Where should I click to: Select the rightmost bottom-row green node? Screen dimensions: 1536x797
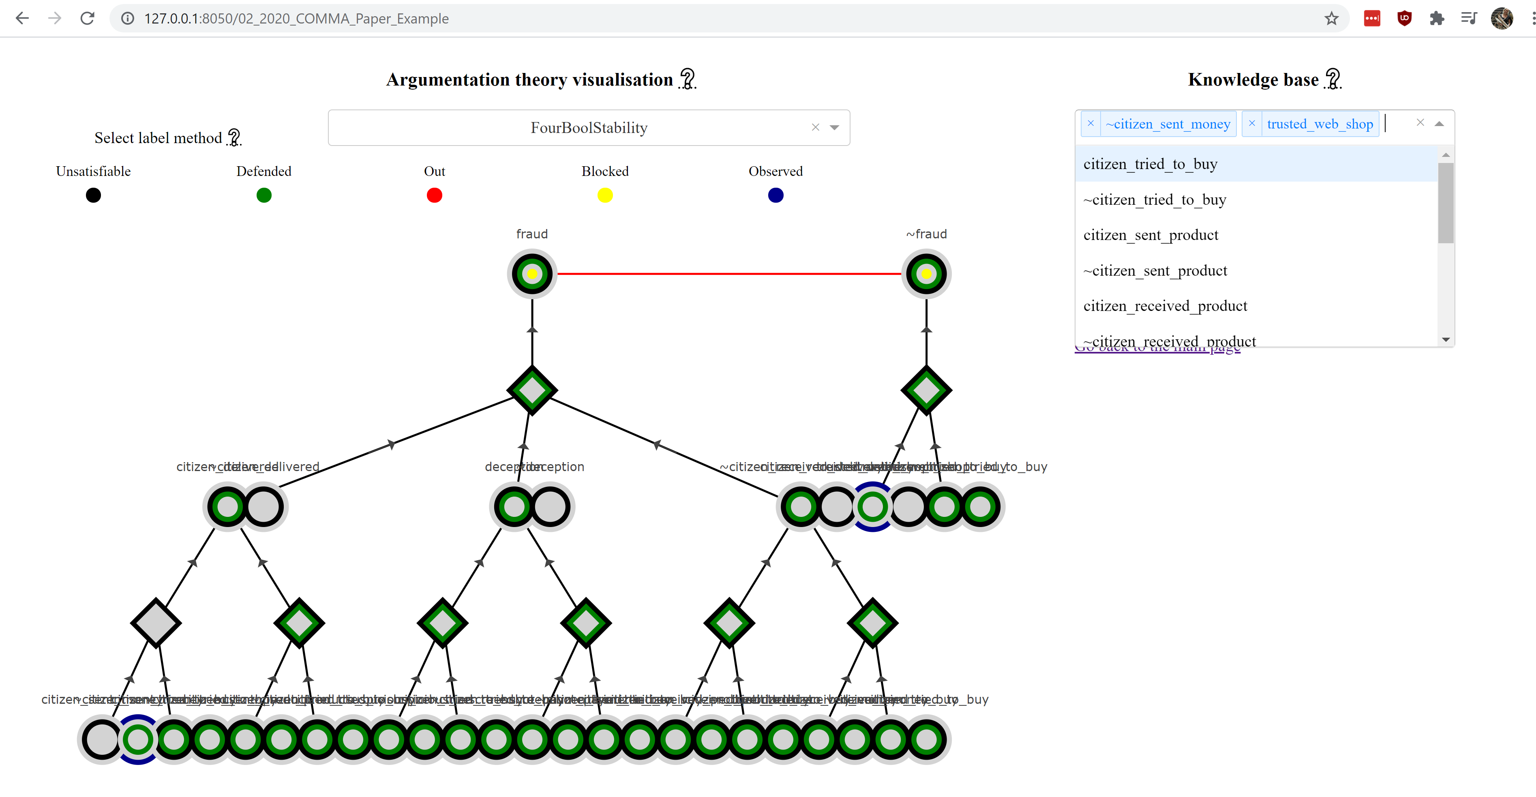926,740
